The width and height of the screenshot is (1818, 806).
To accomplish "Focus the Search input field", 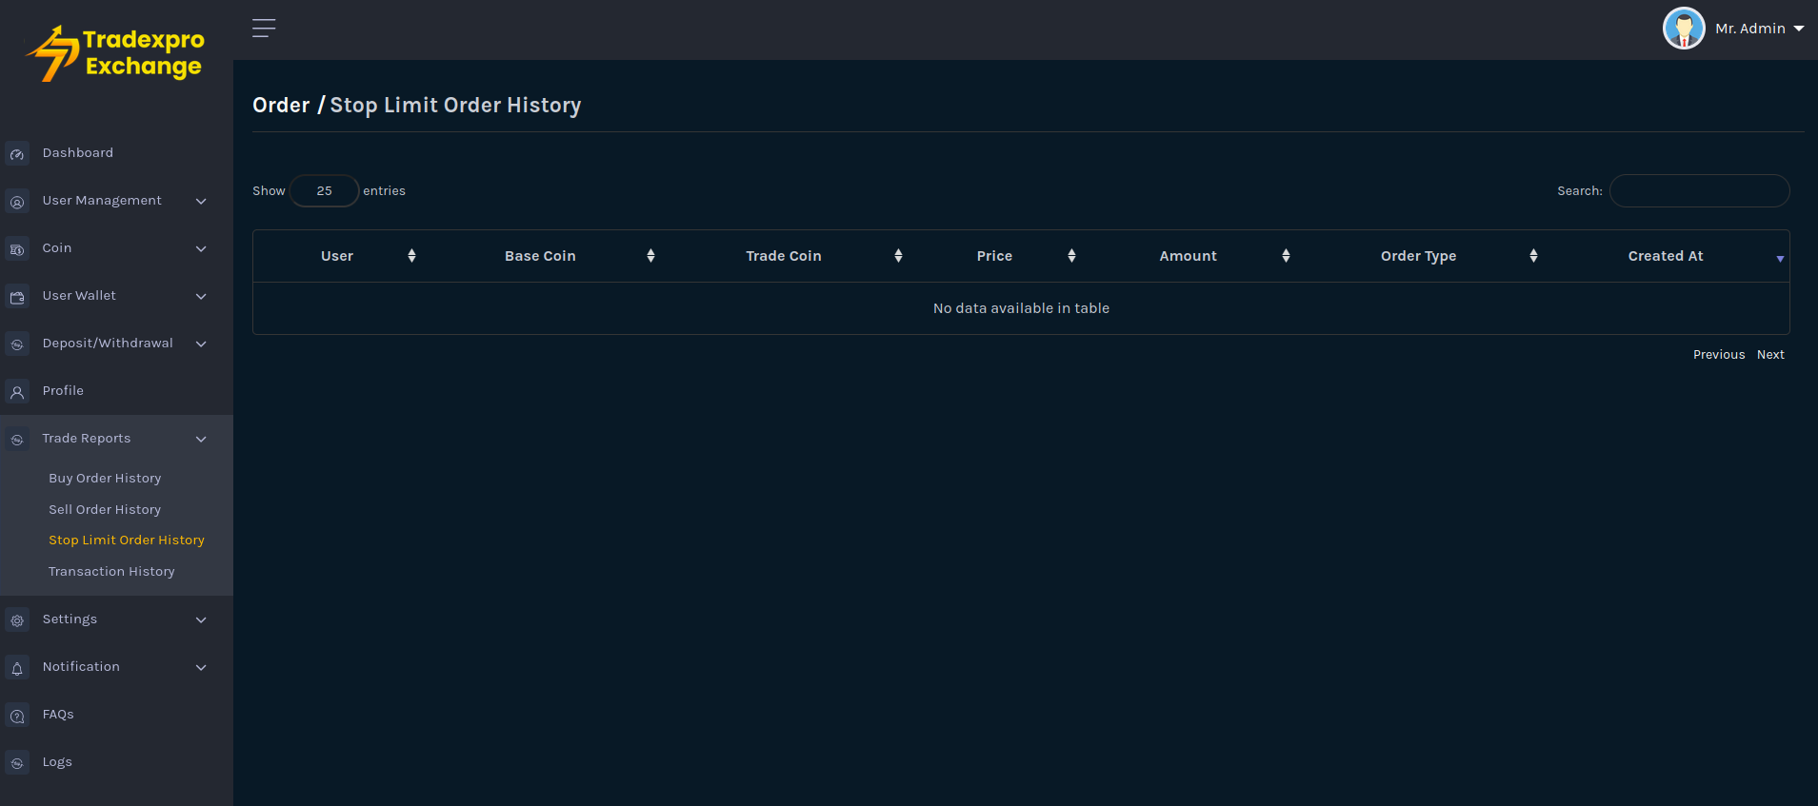I will tap(1699, 191).
